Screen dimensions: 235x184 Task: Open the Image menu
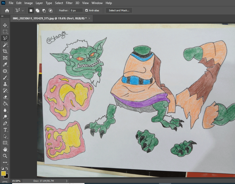point(28,3)
